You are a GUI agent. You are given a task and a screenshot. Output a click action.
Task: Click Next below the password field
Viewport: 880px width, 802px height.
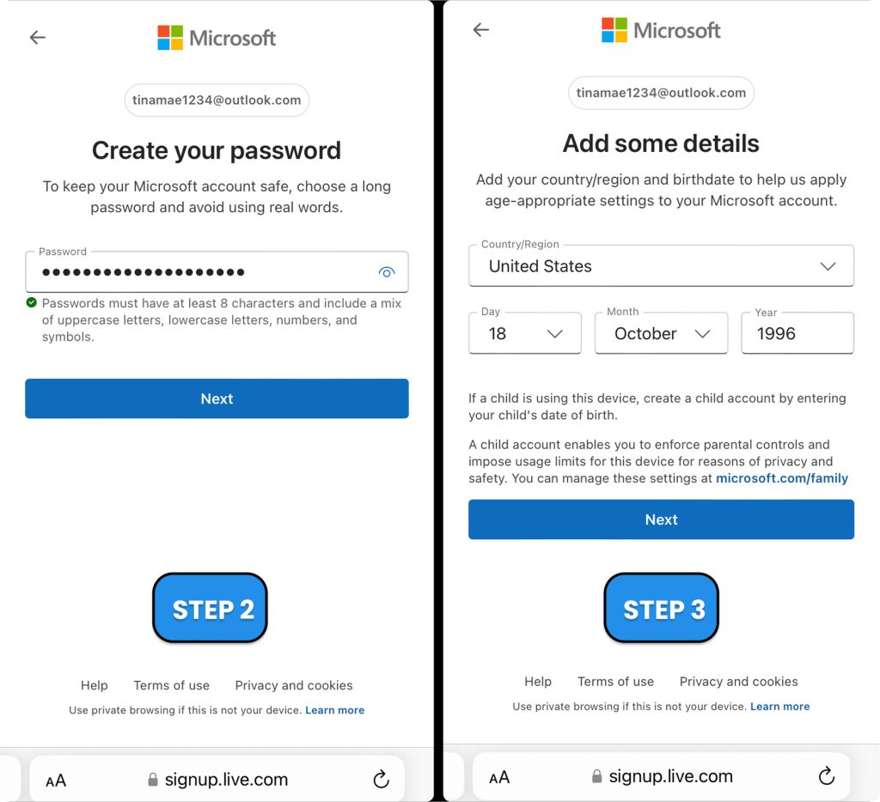point(217,398)
